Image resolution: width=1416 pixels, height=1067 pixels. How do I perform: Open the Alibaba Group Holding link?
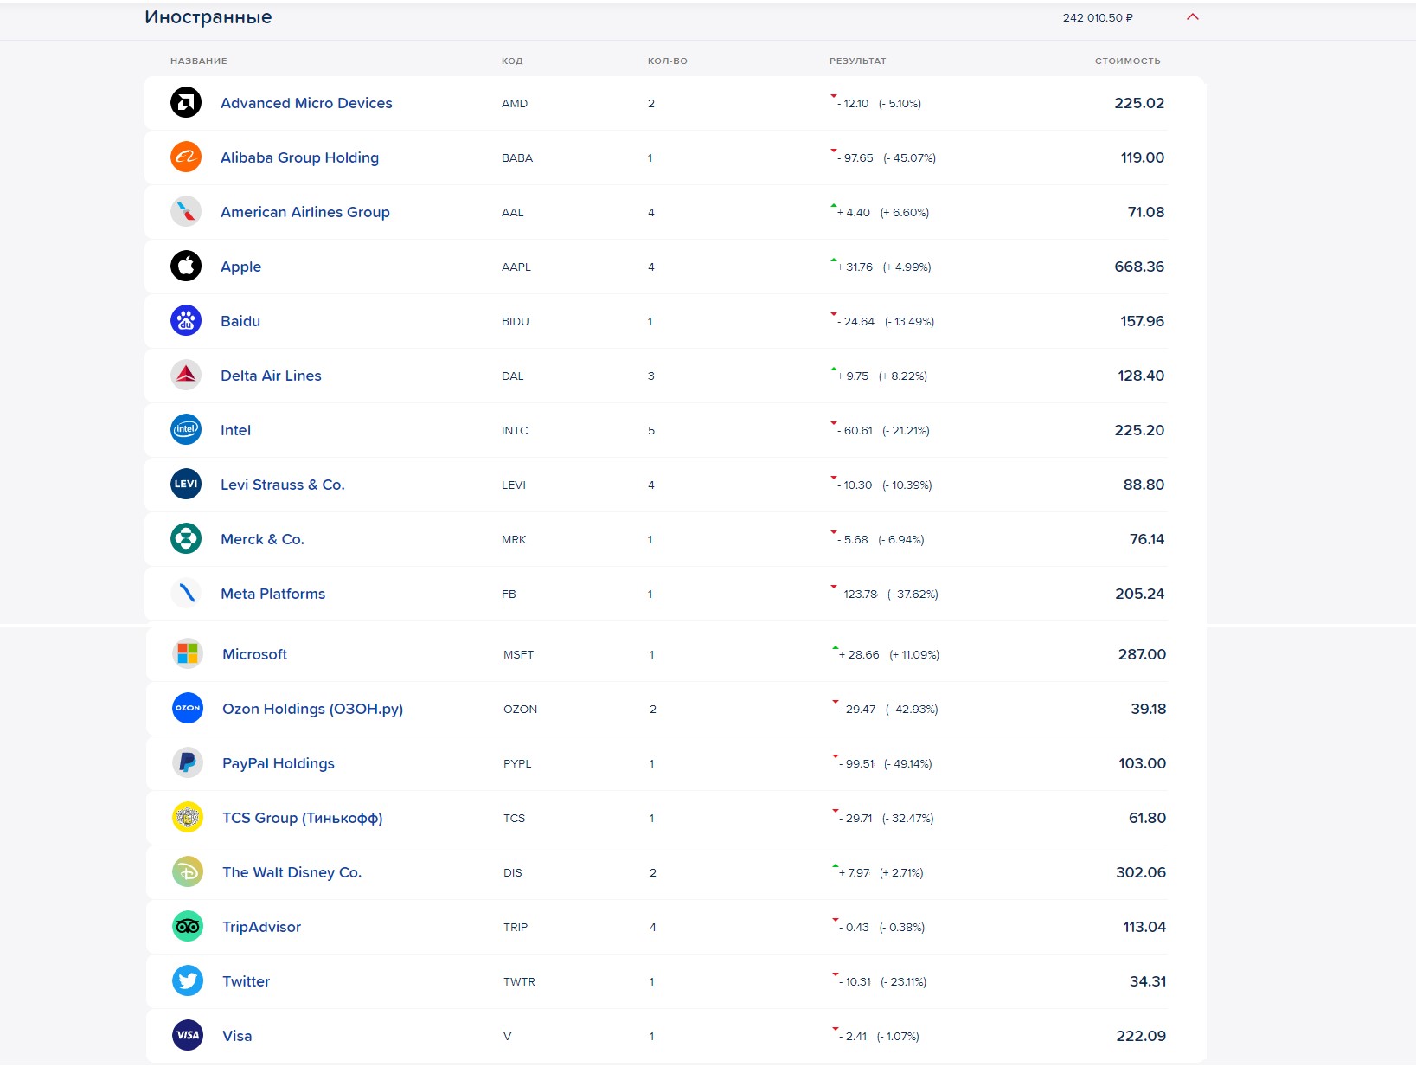click(299, 157)
